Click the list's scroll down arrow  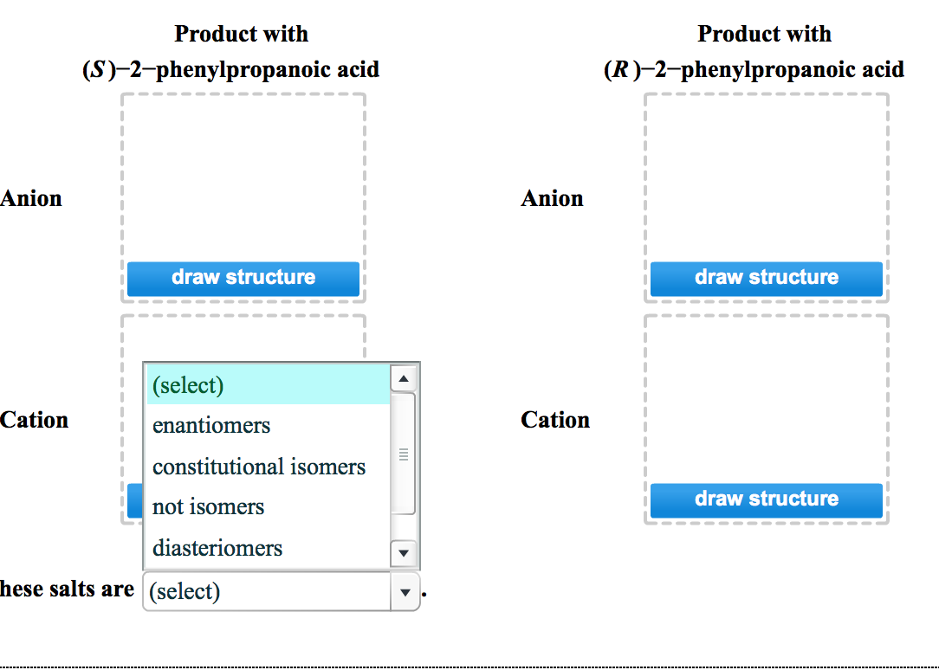point(405,552)
